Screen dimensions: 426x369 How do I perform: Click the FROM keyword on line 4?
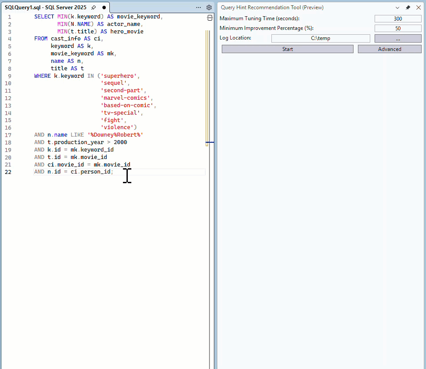click(41, 39)
